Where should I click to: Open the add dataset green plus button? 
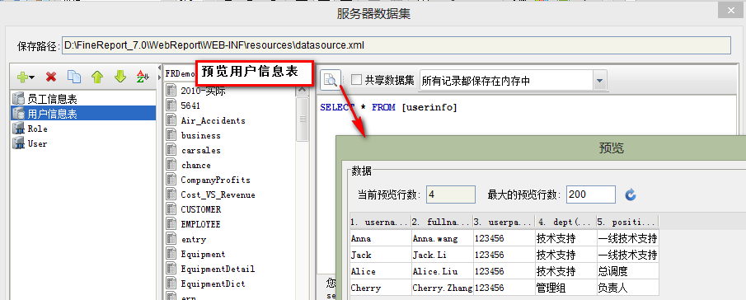click(x=25, y=77)
